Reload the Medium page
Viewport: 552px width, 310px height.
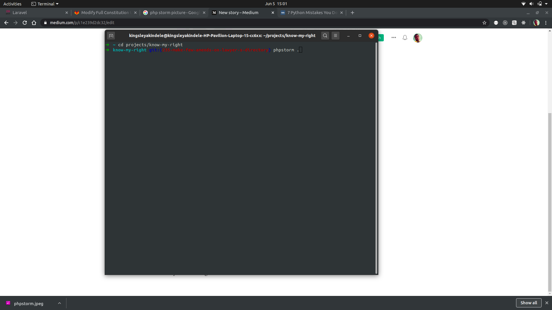coord(25,23)
